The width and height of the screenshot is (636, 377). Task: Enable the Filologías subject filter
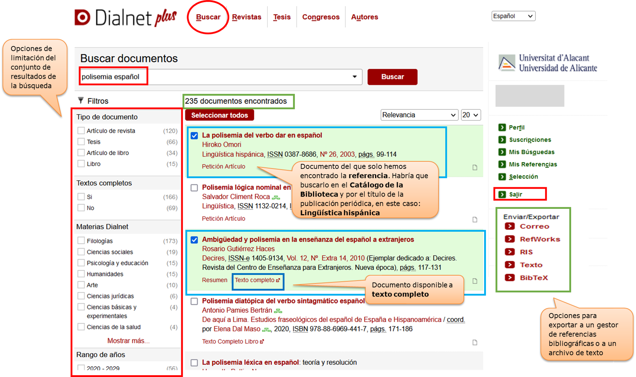(81, 240)
